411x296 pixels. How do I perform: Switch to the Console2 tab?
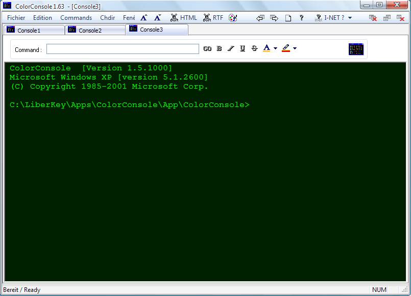coord(95,31)
